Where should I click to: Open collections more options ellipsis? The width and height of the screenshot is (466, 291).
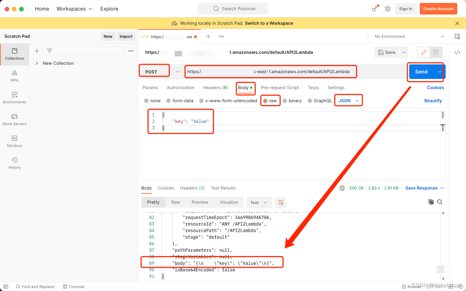(x=131, y=51)
